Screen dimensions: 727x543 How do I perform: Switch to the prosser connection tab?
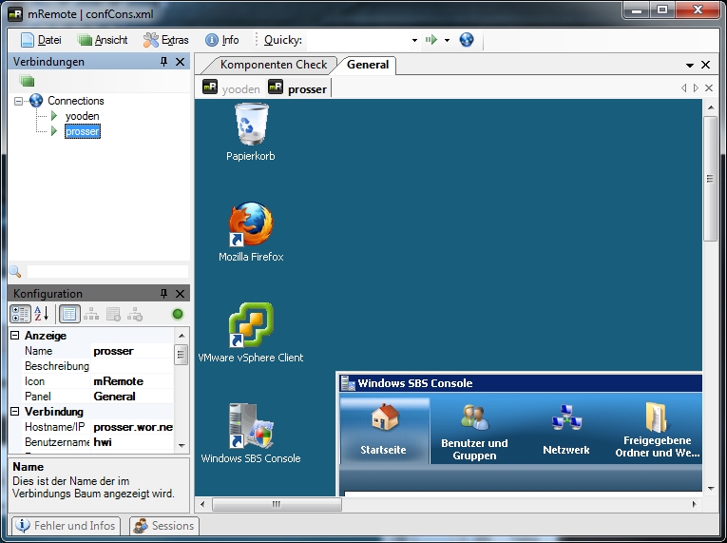(298, 88)
